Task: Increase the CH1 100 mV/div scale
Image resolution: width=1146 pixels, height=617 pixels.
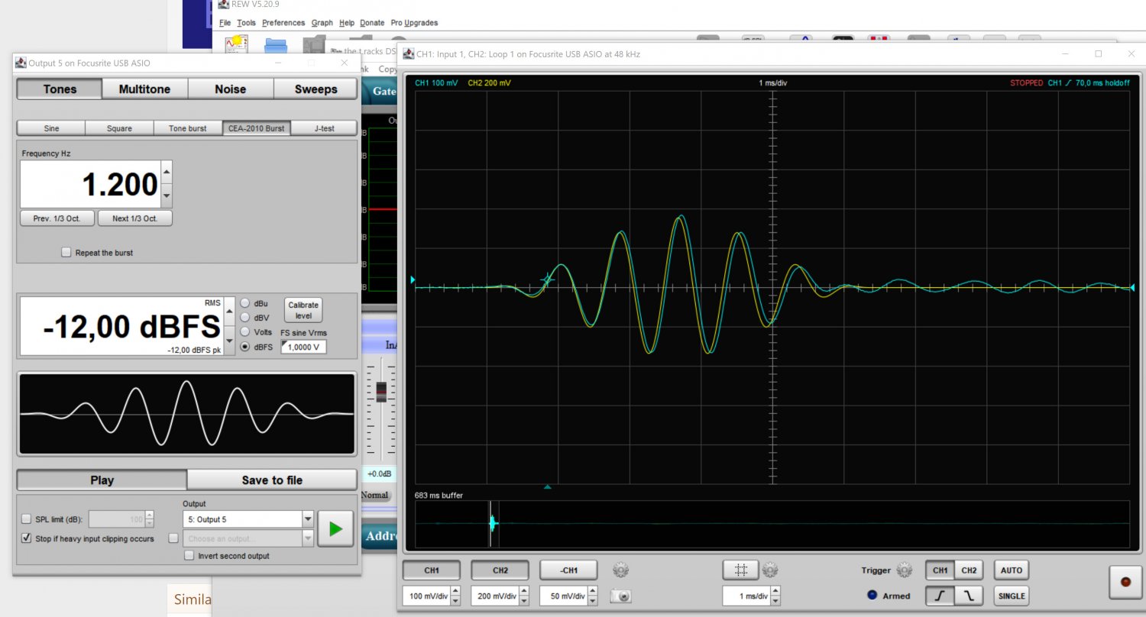Action: tap(456, 591)
